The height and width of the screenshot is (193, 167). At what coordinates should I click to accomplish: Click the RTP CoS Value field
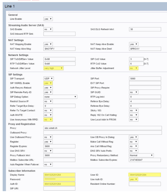pyautogui.click(x=136, y=64)
